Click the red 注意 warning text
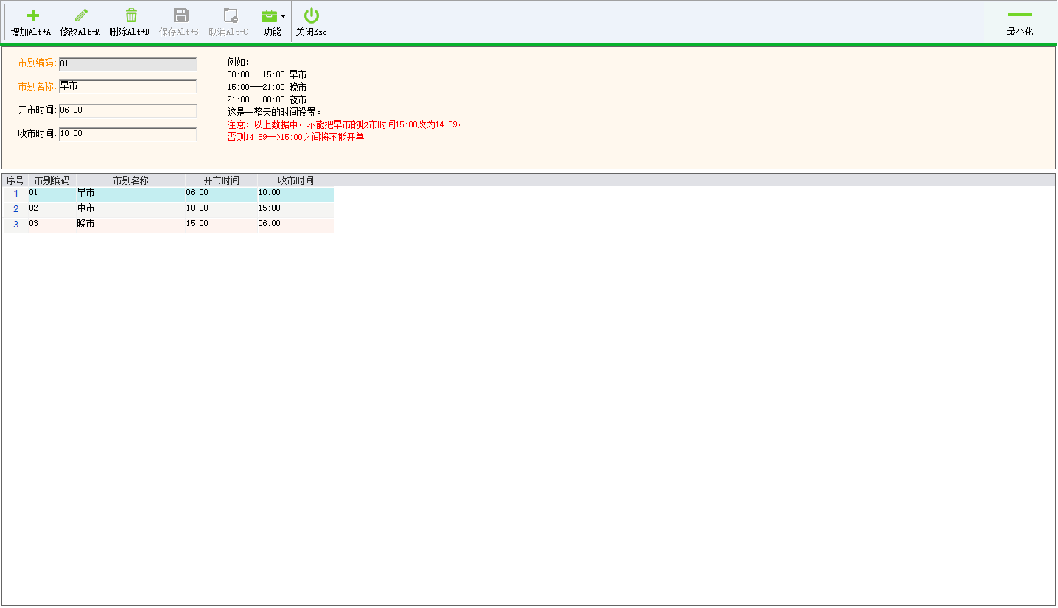Screen dimensions: 1058x608 click(x=345, y=131)
